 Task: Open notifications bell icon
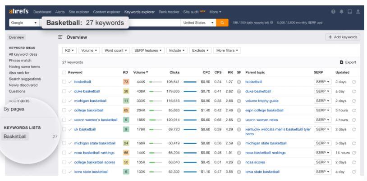click(341, 12)
